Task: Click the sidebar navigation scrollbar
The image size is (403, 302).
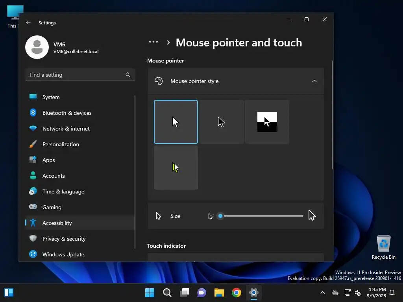Action: pyautogui.click(x=135, y=172)
